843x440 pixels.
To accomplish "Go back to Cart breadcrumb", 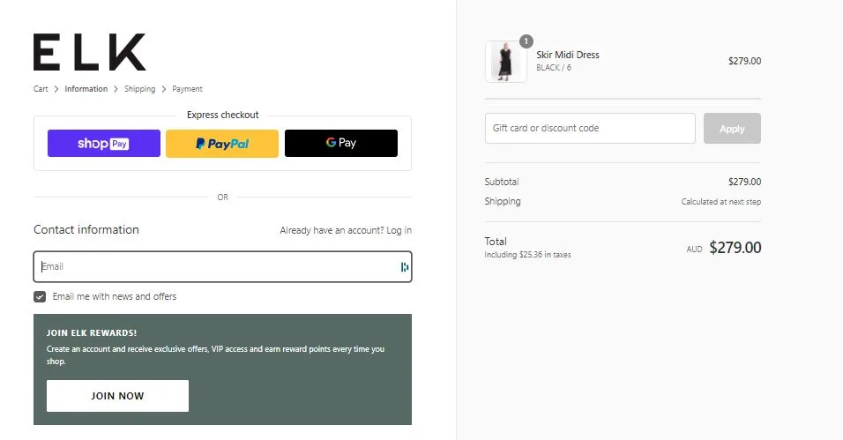I will (x=41, y=89).
